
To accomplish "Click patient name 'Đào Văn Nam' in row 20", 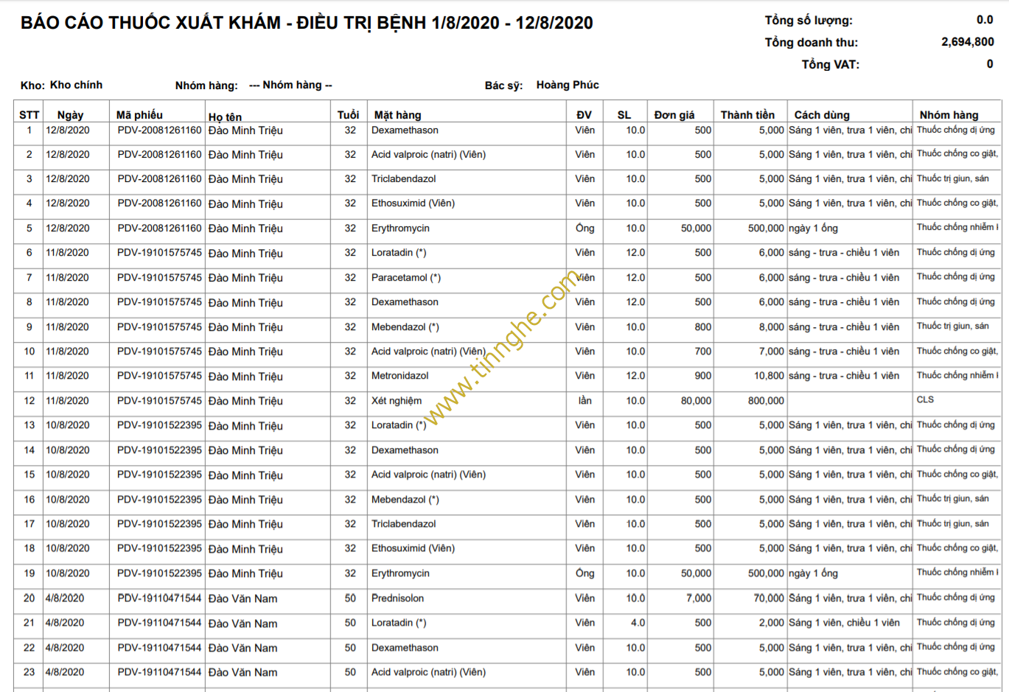I will pos(242,599).
